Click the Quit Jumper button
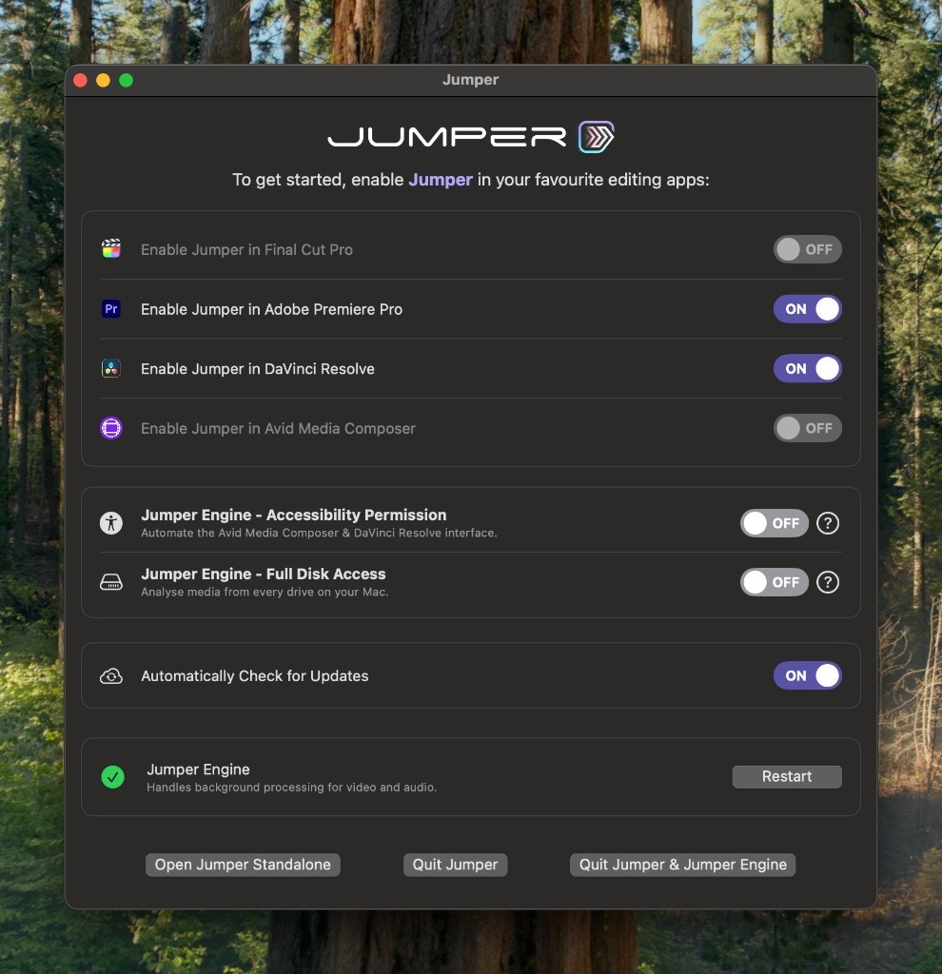The height and width of the screenshot is (974, 942). coord(456,865)
